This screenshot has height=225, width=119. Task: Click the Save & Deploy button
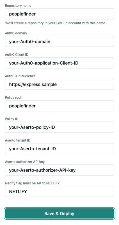tap(60, 213)
